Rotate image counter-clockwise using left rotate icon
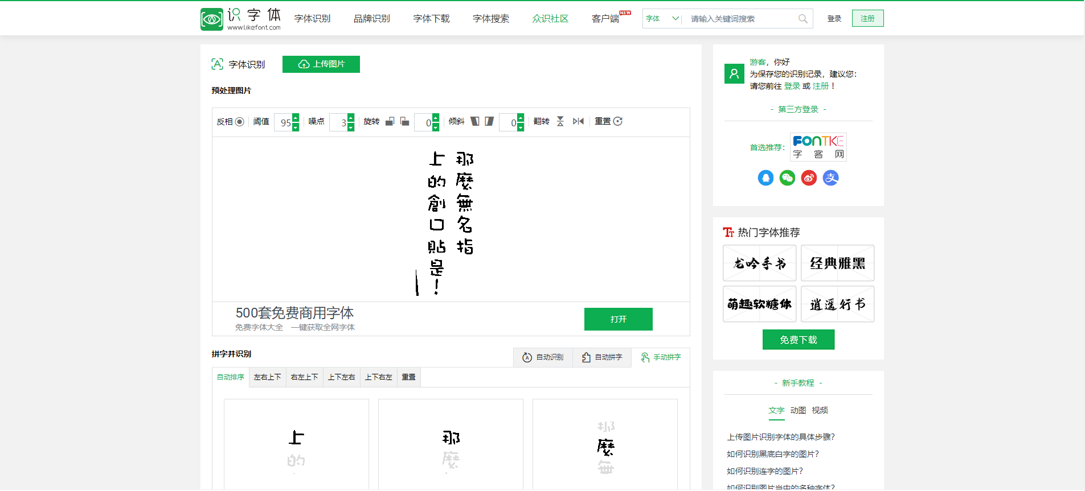 point(390,121)
